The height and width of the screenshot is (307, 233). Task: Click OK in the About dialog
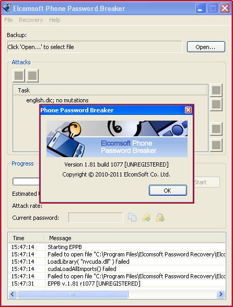pyautogui.click(x=168, y=190)
